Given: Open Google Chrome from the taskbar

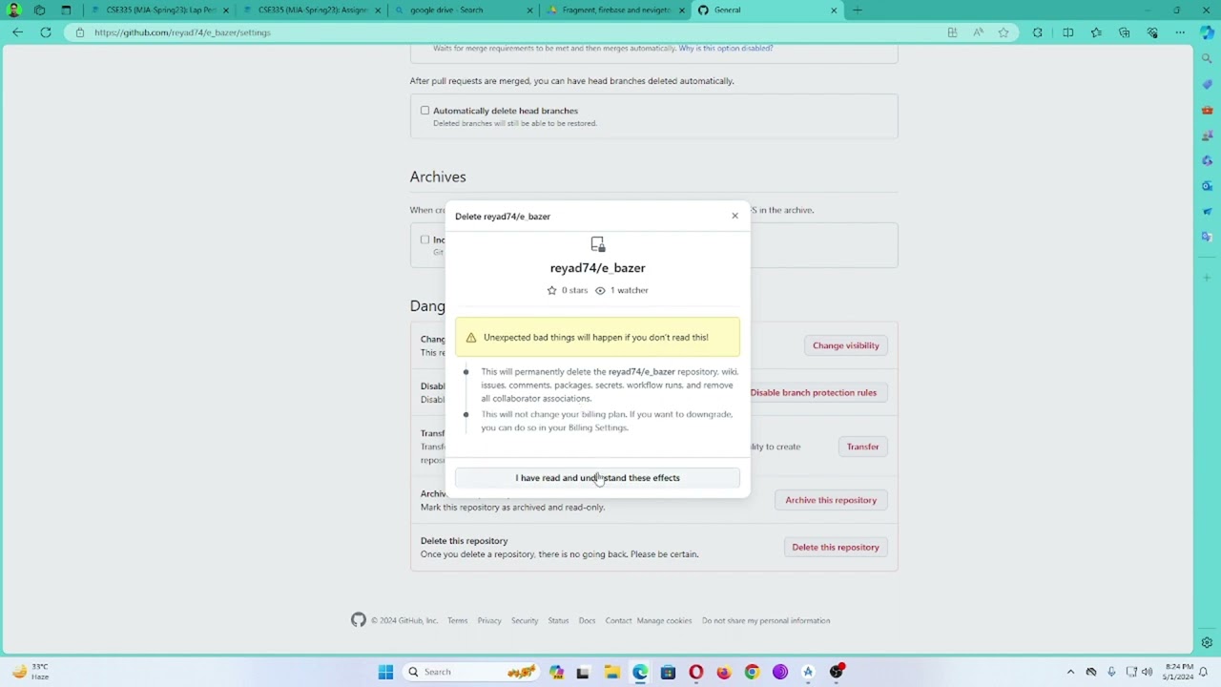Looking at the screenshot, I should point(752,672).
